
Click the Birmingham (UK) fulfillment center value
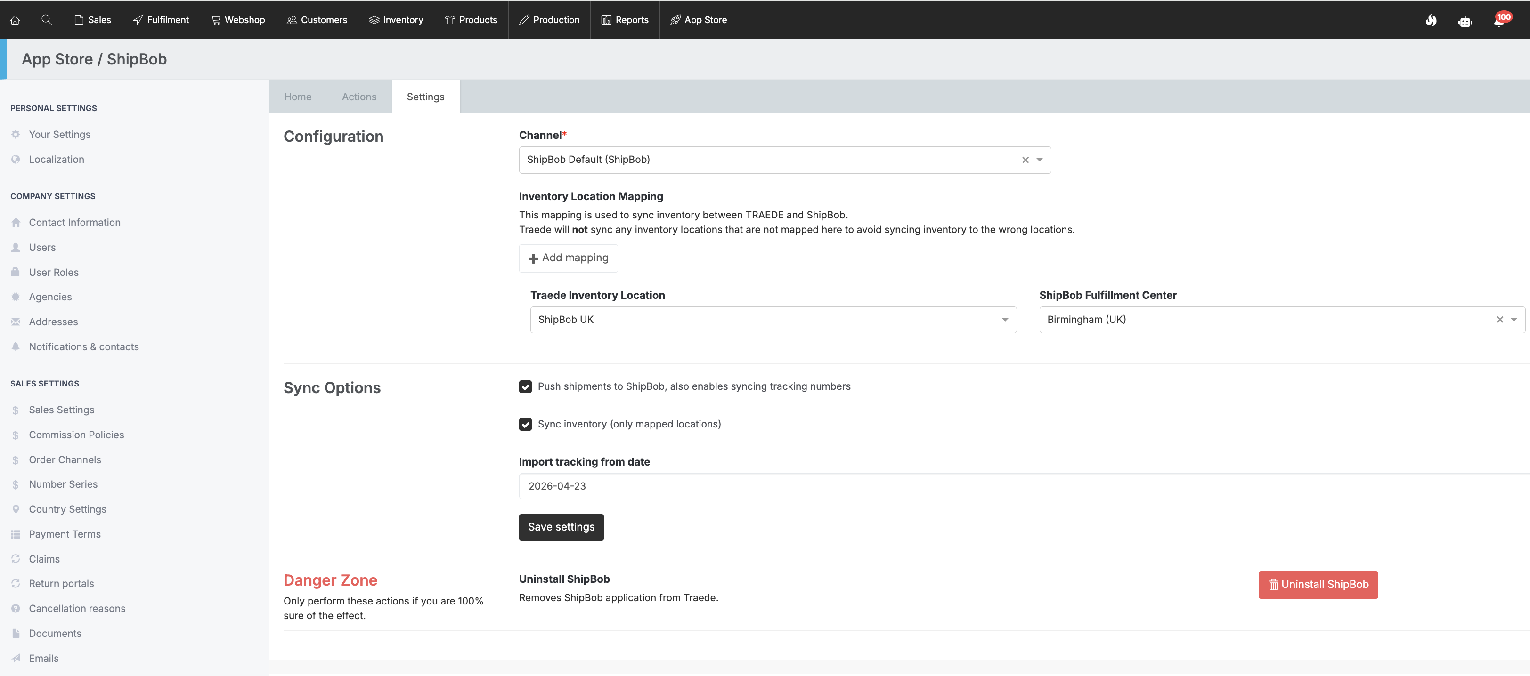pos(1086,320)
